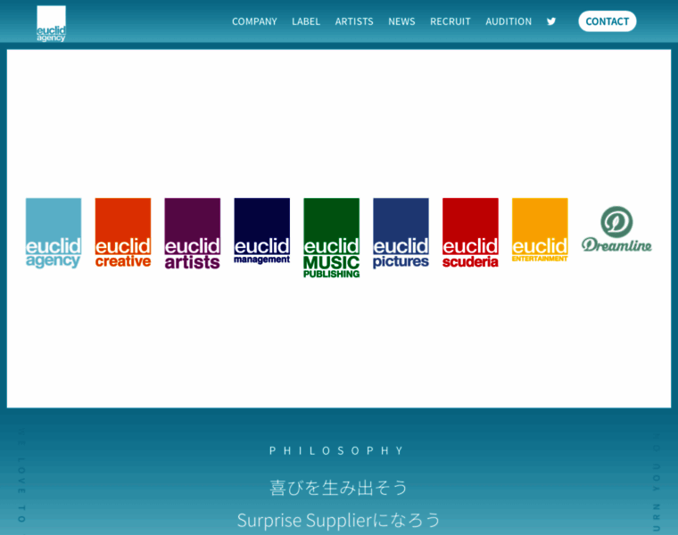Click the euclid agency header logo

[x=51, y=24]
